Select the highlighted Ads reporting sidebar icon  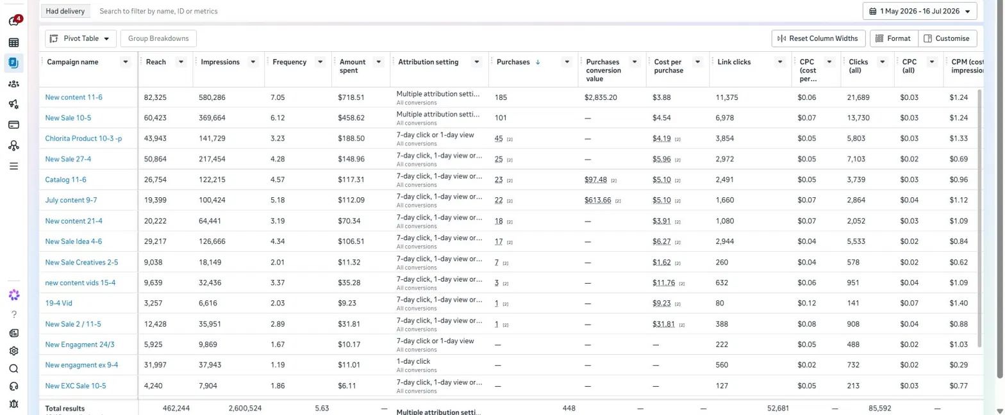point(13,63)
